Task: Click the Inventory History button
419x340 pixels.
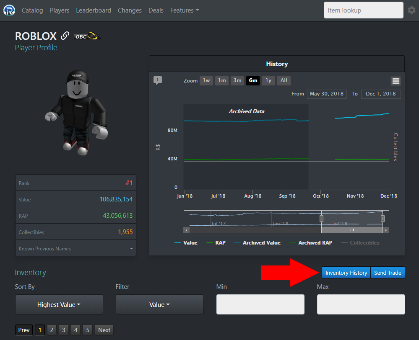Action: tap(346, 273)
